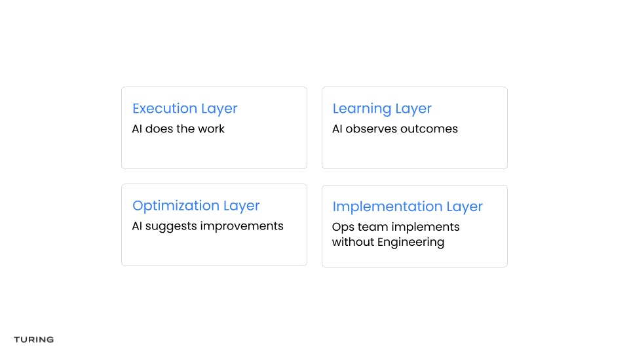
Task: Click the word Implementation in card heading
Action: pos(387,206)
